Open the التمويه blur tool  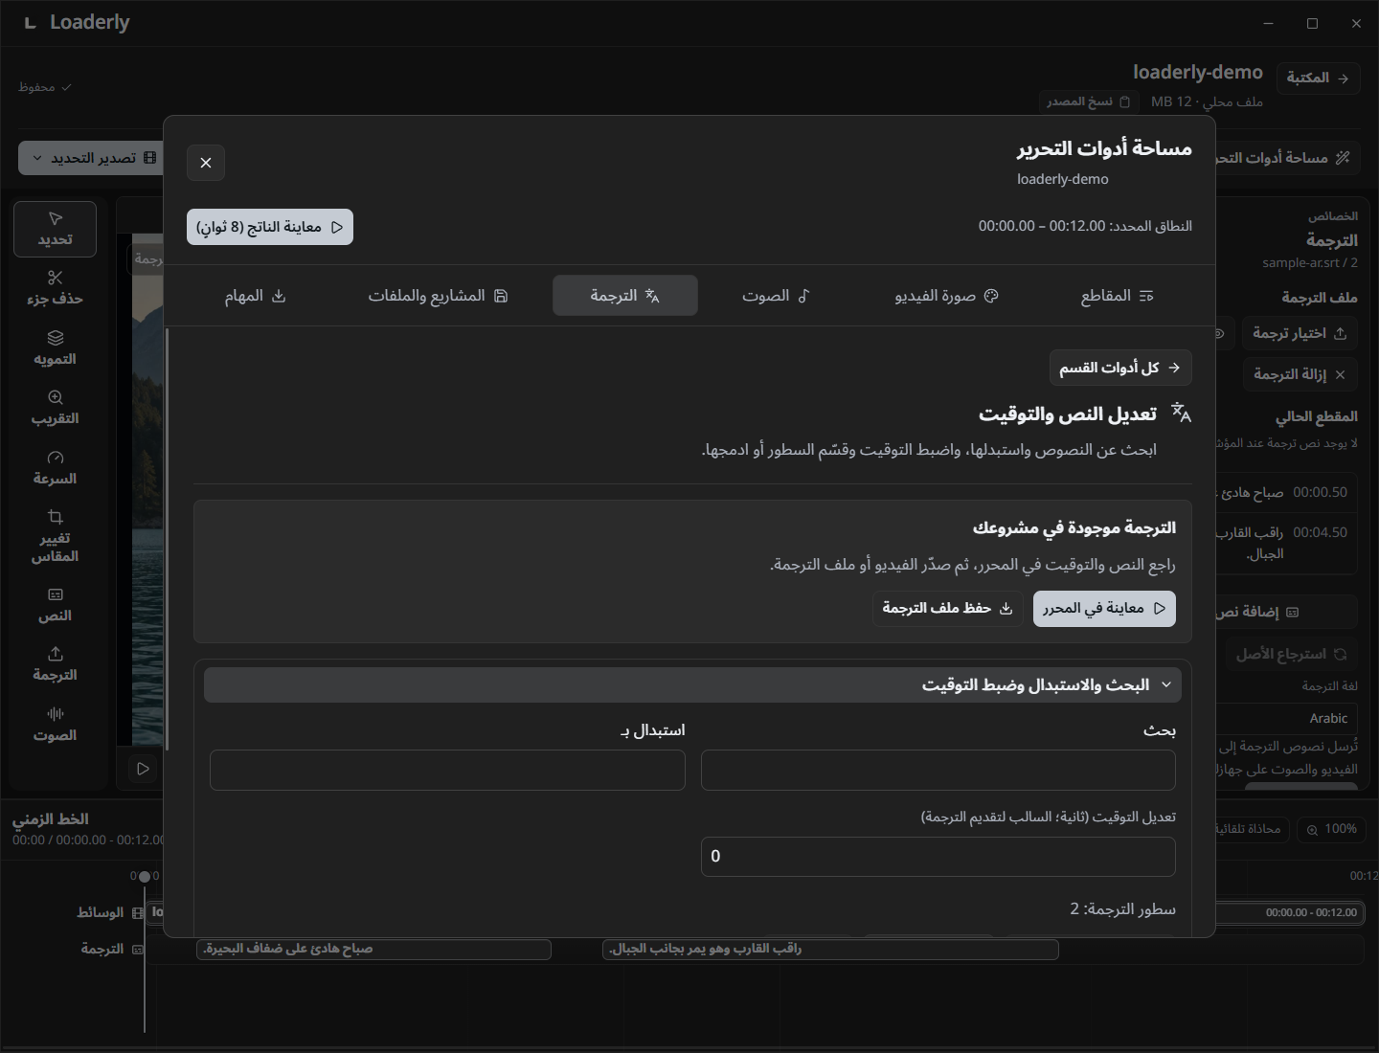coord(55,348)
